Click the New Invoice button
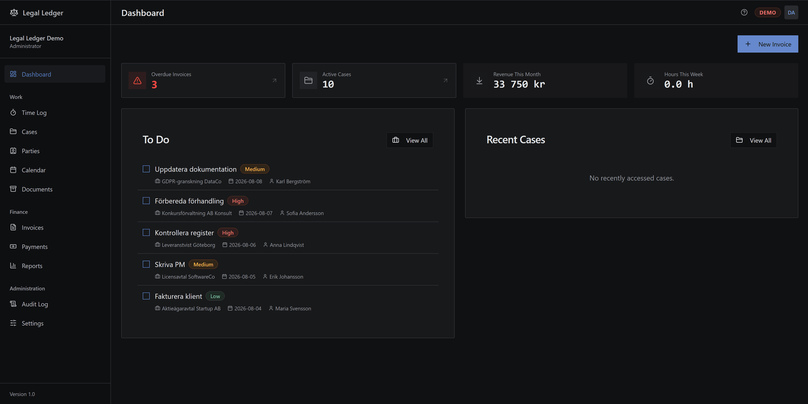The image size is (808, 404). [x=768, y=44]
